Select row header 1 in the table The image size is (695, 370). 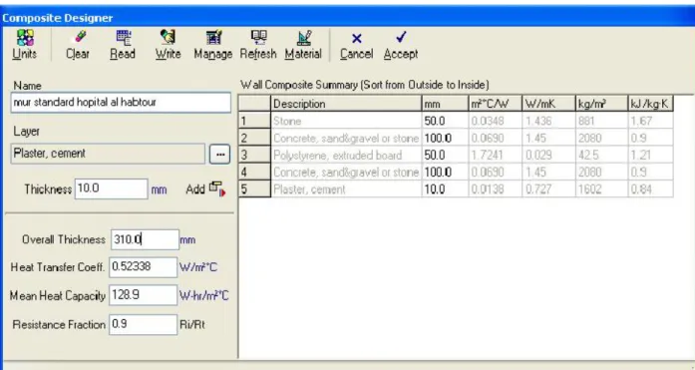pos(254,121)
